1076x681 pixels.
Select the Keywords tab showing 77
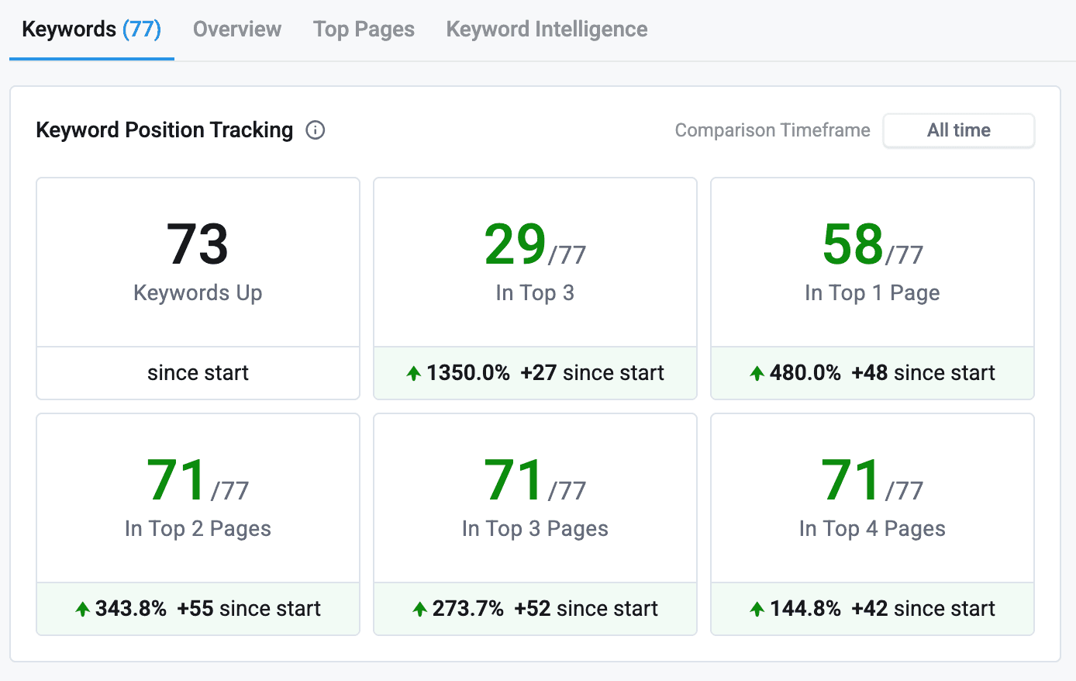[x=91, y=29]
